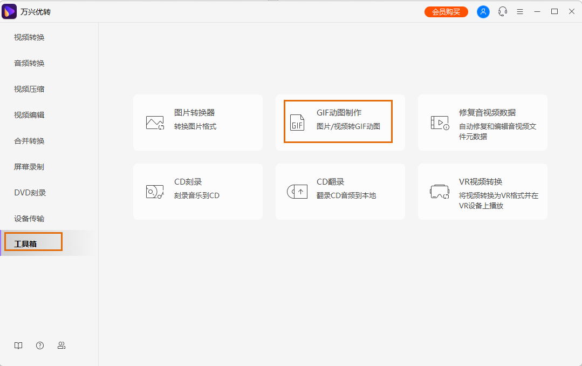Open the GIF动图制作 tool

pyautogui.click(x=339, y=122)
